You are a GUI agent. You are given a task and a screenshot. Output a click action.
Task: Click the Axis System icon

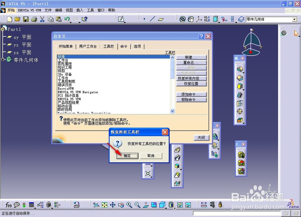click(x=199, y=19)
